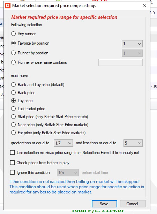Select Back and Lay price (default)
The width and height of the screenshot is (157, 214).
pos(13,85)
